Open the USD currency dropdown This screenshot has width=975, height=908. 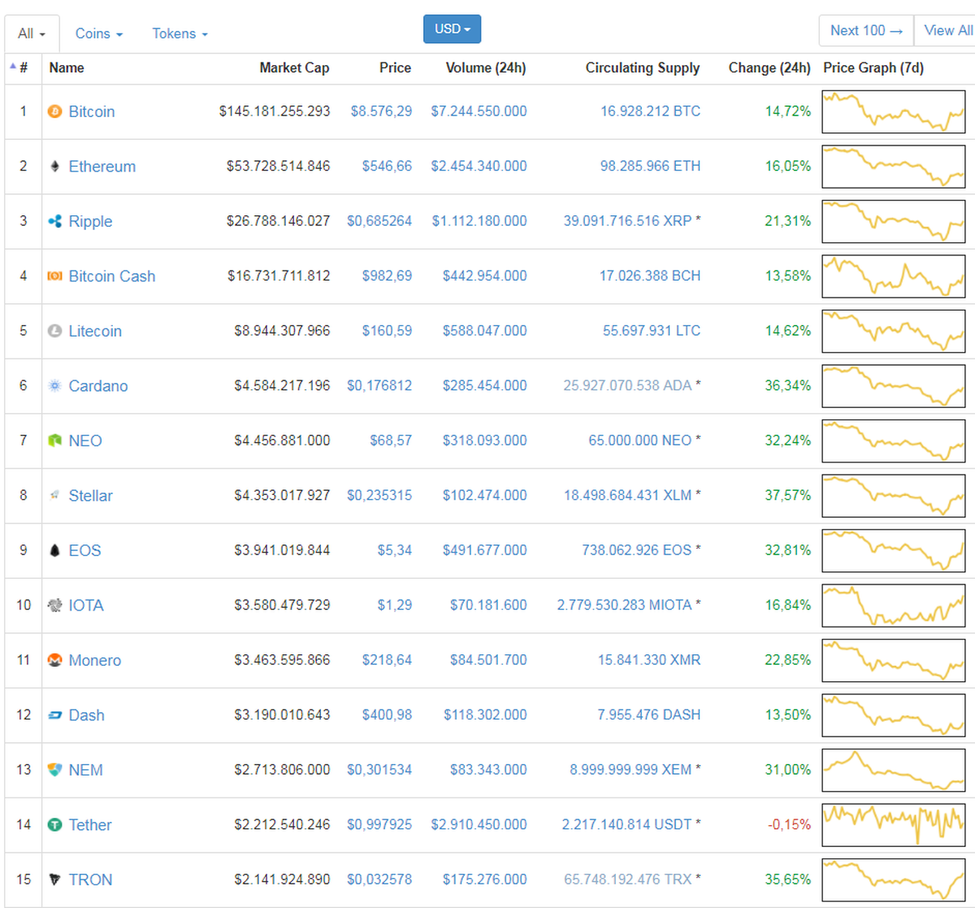pos(452,29)
